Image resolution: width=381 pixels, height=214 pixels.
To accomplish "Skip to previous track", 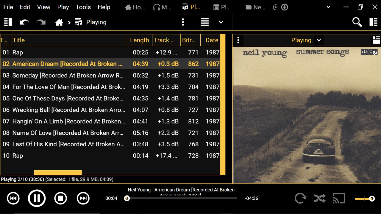I will tap(13, 198).
